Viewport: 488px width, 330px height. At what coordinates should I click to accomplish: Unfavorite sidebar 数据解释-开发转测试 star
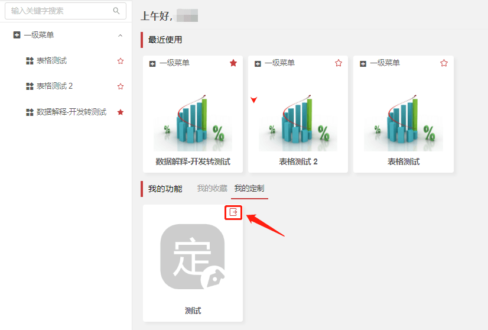121,112
